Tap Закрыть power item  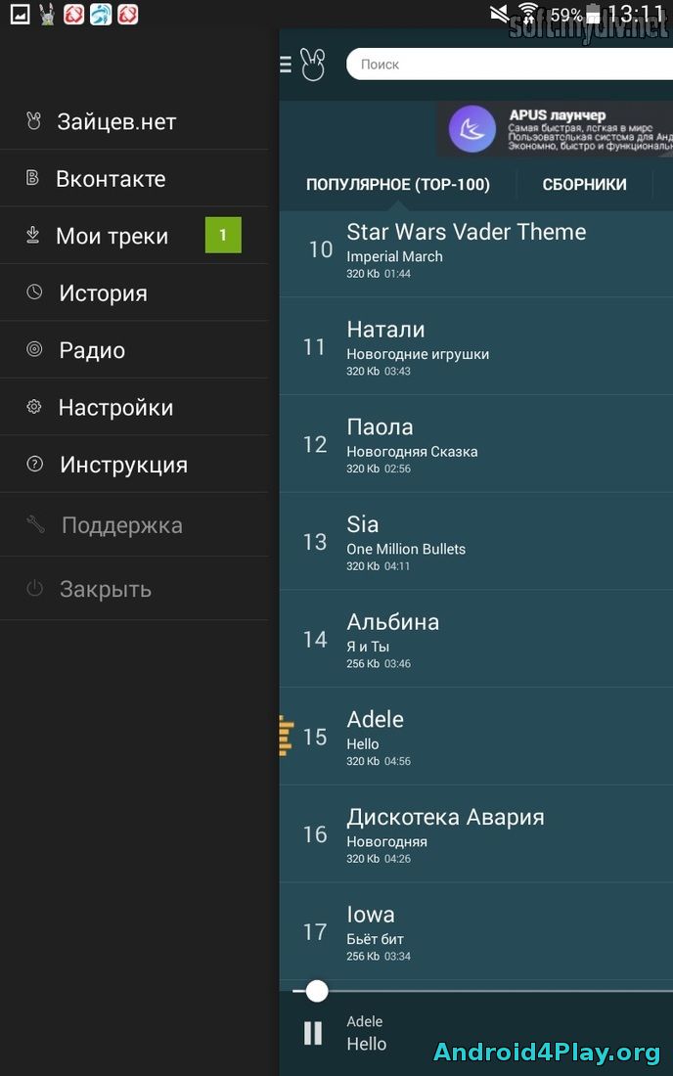tap(134, 589)
